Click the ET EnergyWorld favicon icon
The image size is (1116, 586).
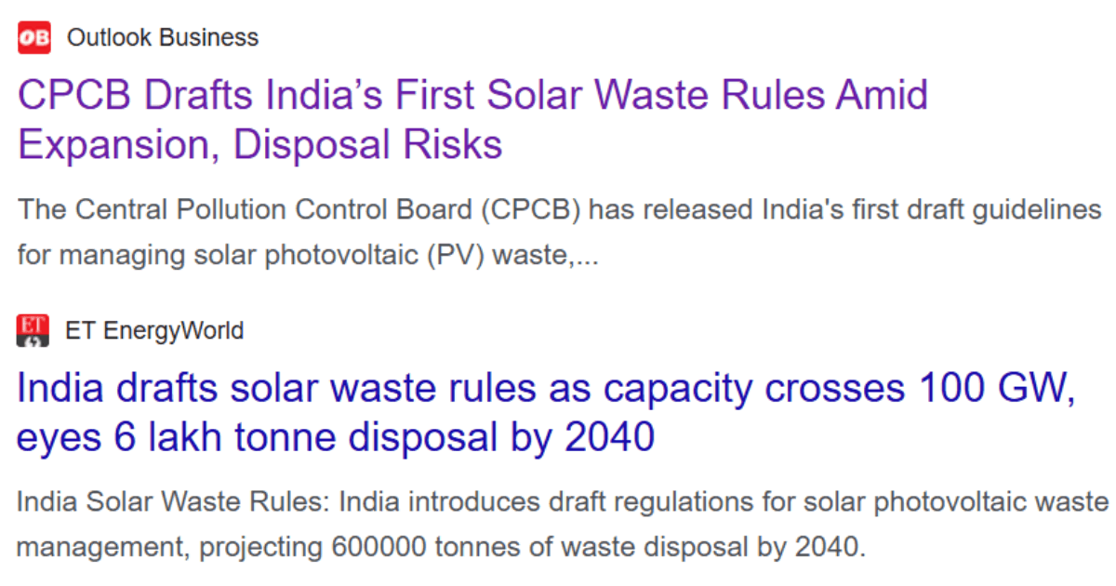coord(34,330)
